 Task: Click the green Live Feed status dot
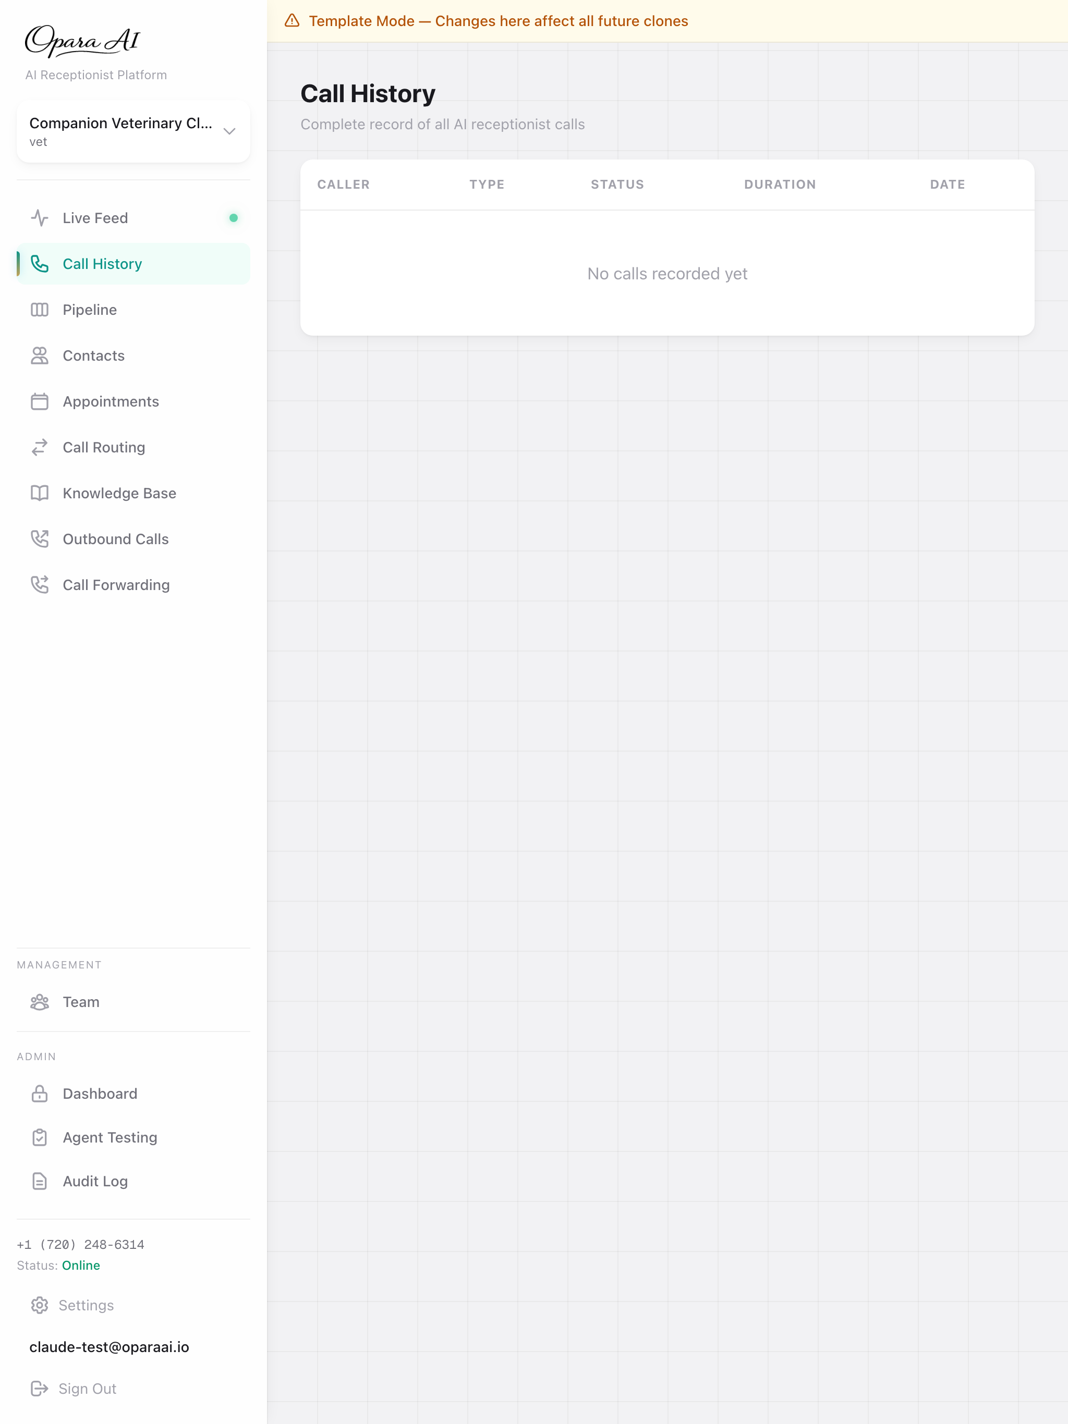point(234,218)
